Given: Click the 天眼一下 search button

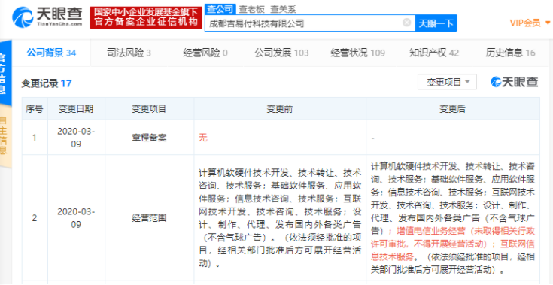Looking at the screenshot, I should tap(436, 23).
